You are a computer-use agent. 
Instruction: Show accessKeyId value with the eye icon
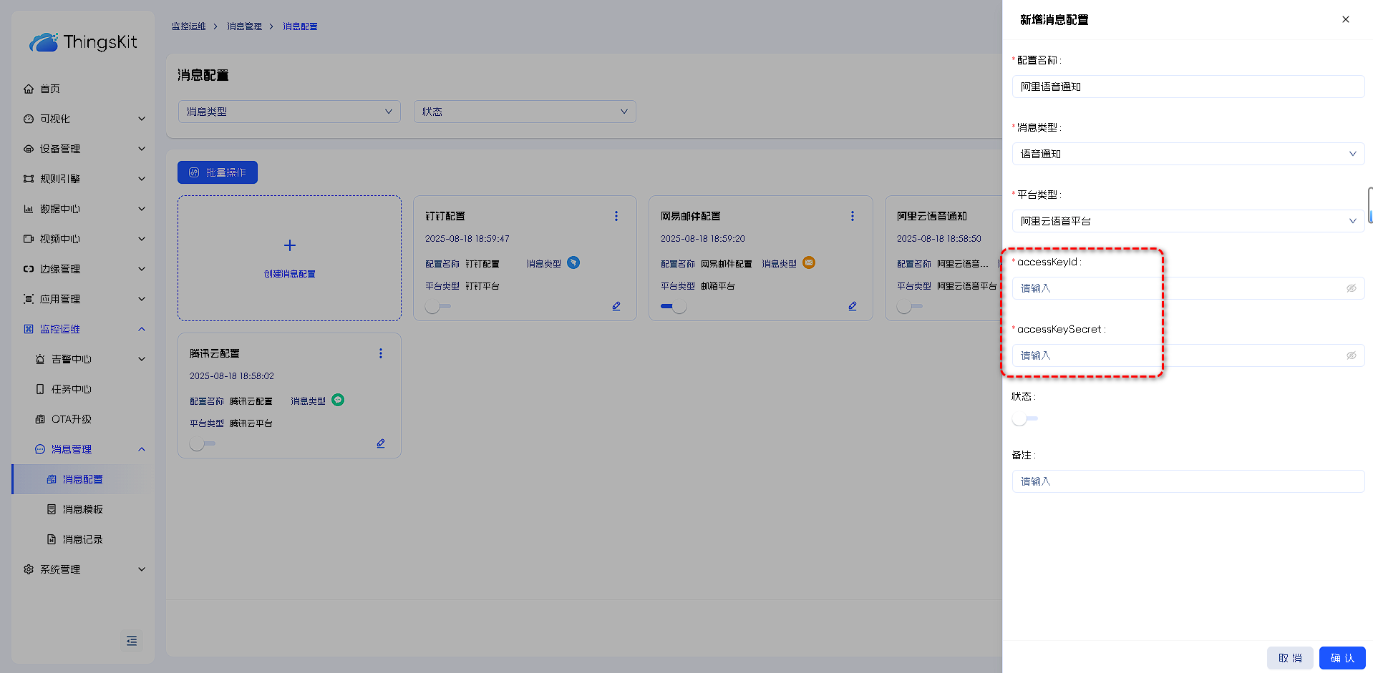1351,288
